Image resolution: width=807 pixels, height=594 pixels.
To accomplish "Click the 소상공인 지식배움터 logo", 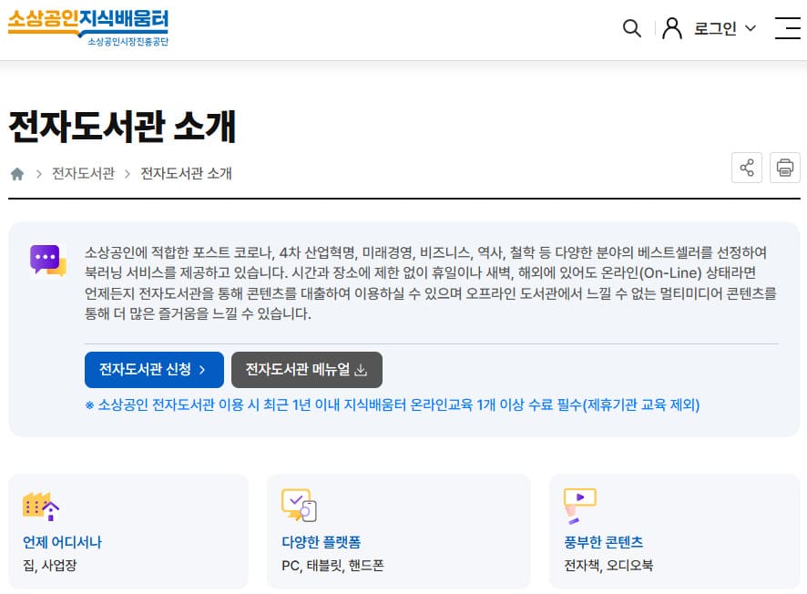I will tap(87, 27).
